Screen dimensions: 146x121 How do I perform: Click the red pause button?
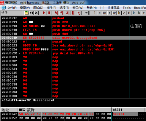(49, 13)
